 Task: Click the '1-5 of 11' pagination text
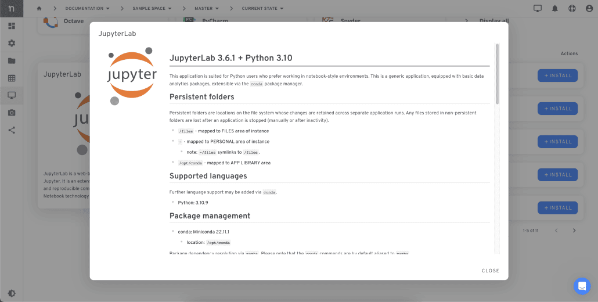click(531, 231)
